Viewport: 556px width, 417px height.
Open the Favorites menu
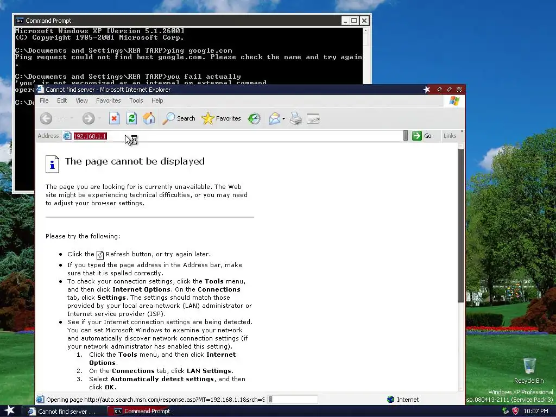[x=108, y=100]
